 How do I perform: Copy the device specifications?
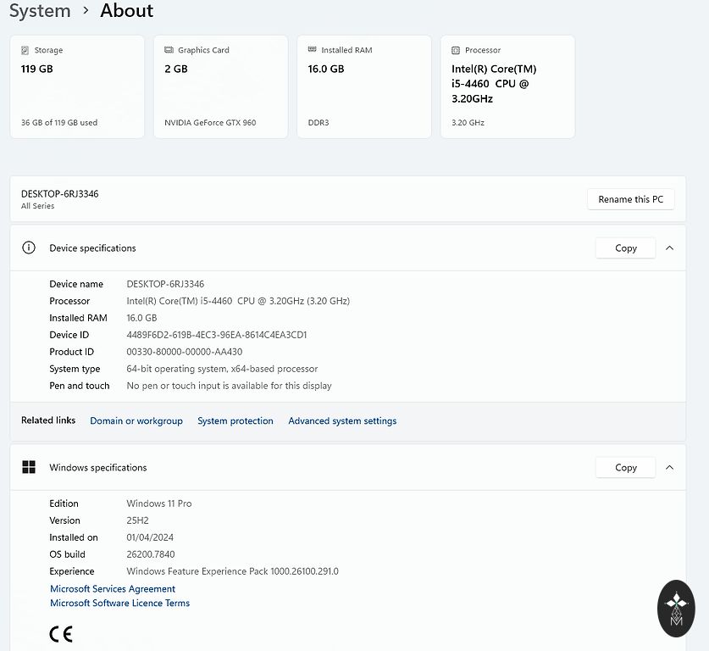tap(625, 248)
